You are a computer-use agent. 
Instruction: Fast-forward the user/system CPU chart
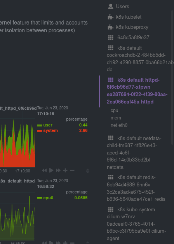point(58,170)
